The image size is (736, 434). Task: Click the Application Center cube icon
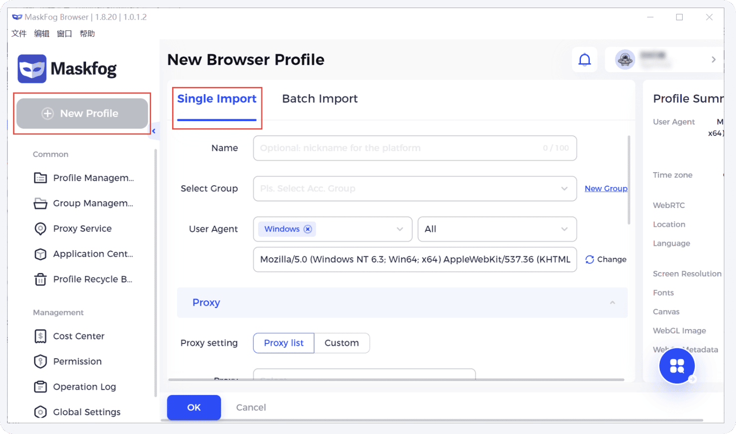[40, 254]
